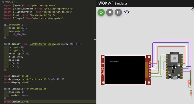Select the red LED component

pyautogui.click(x=189, y=82)
